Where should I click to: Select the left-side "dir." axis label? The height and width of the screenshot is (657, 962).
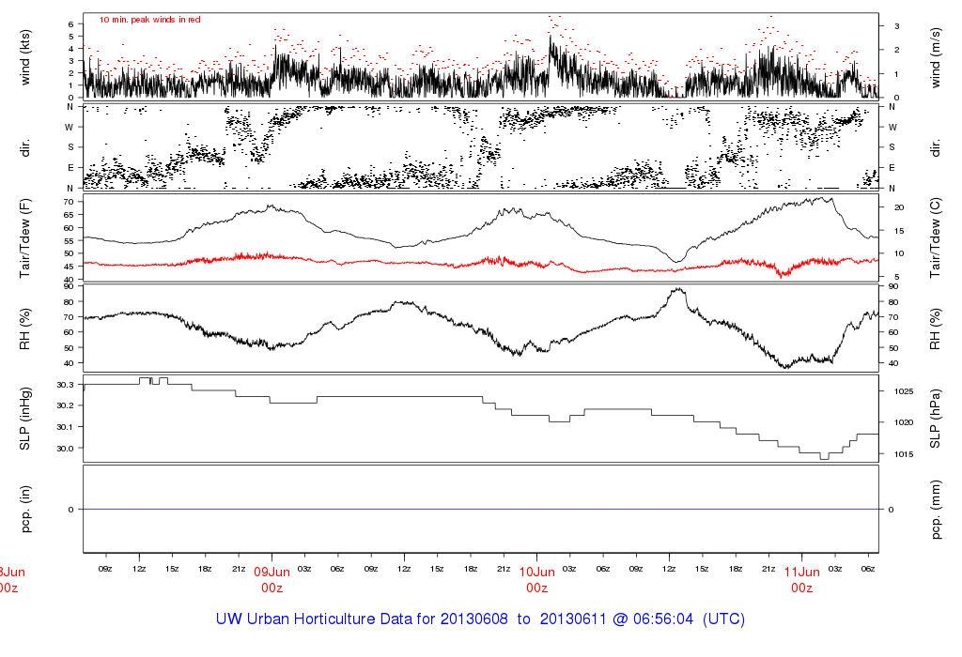(x=25, y=147)
